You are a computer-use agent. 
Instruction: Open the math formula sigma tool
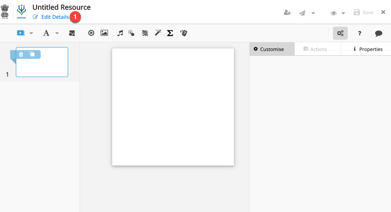pyautogui.click(x=170, y=33)
